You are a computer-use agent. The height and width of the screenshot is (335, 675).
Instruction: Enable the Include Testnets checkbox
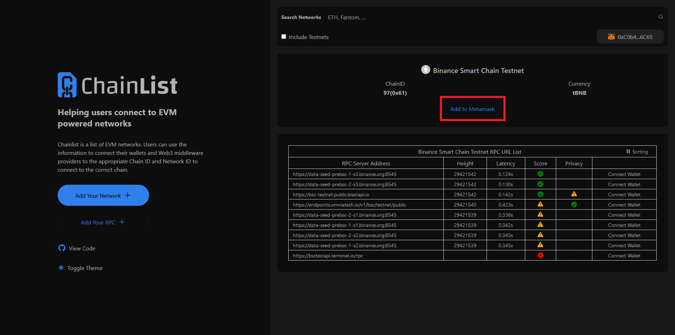(284, 37)
